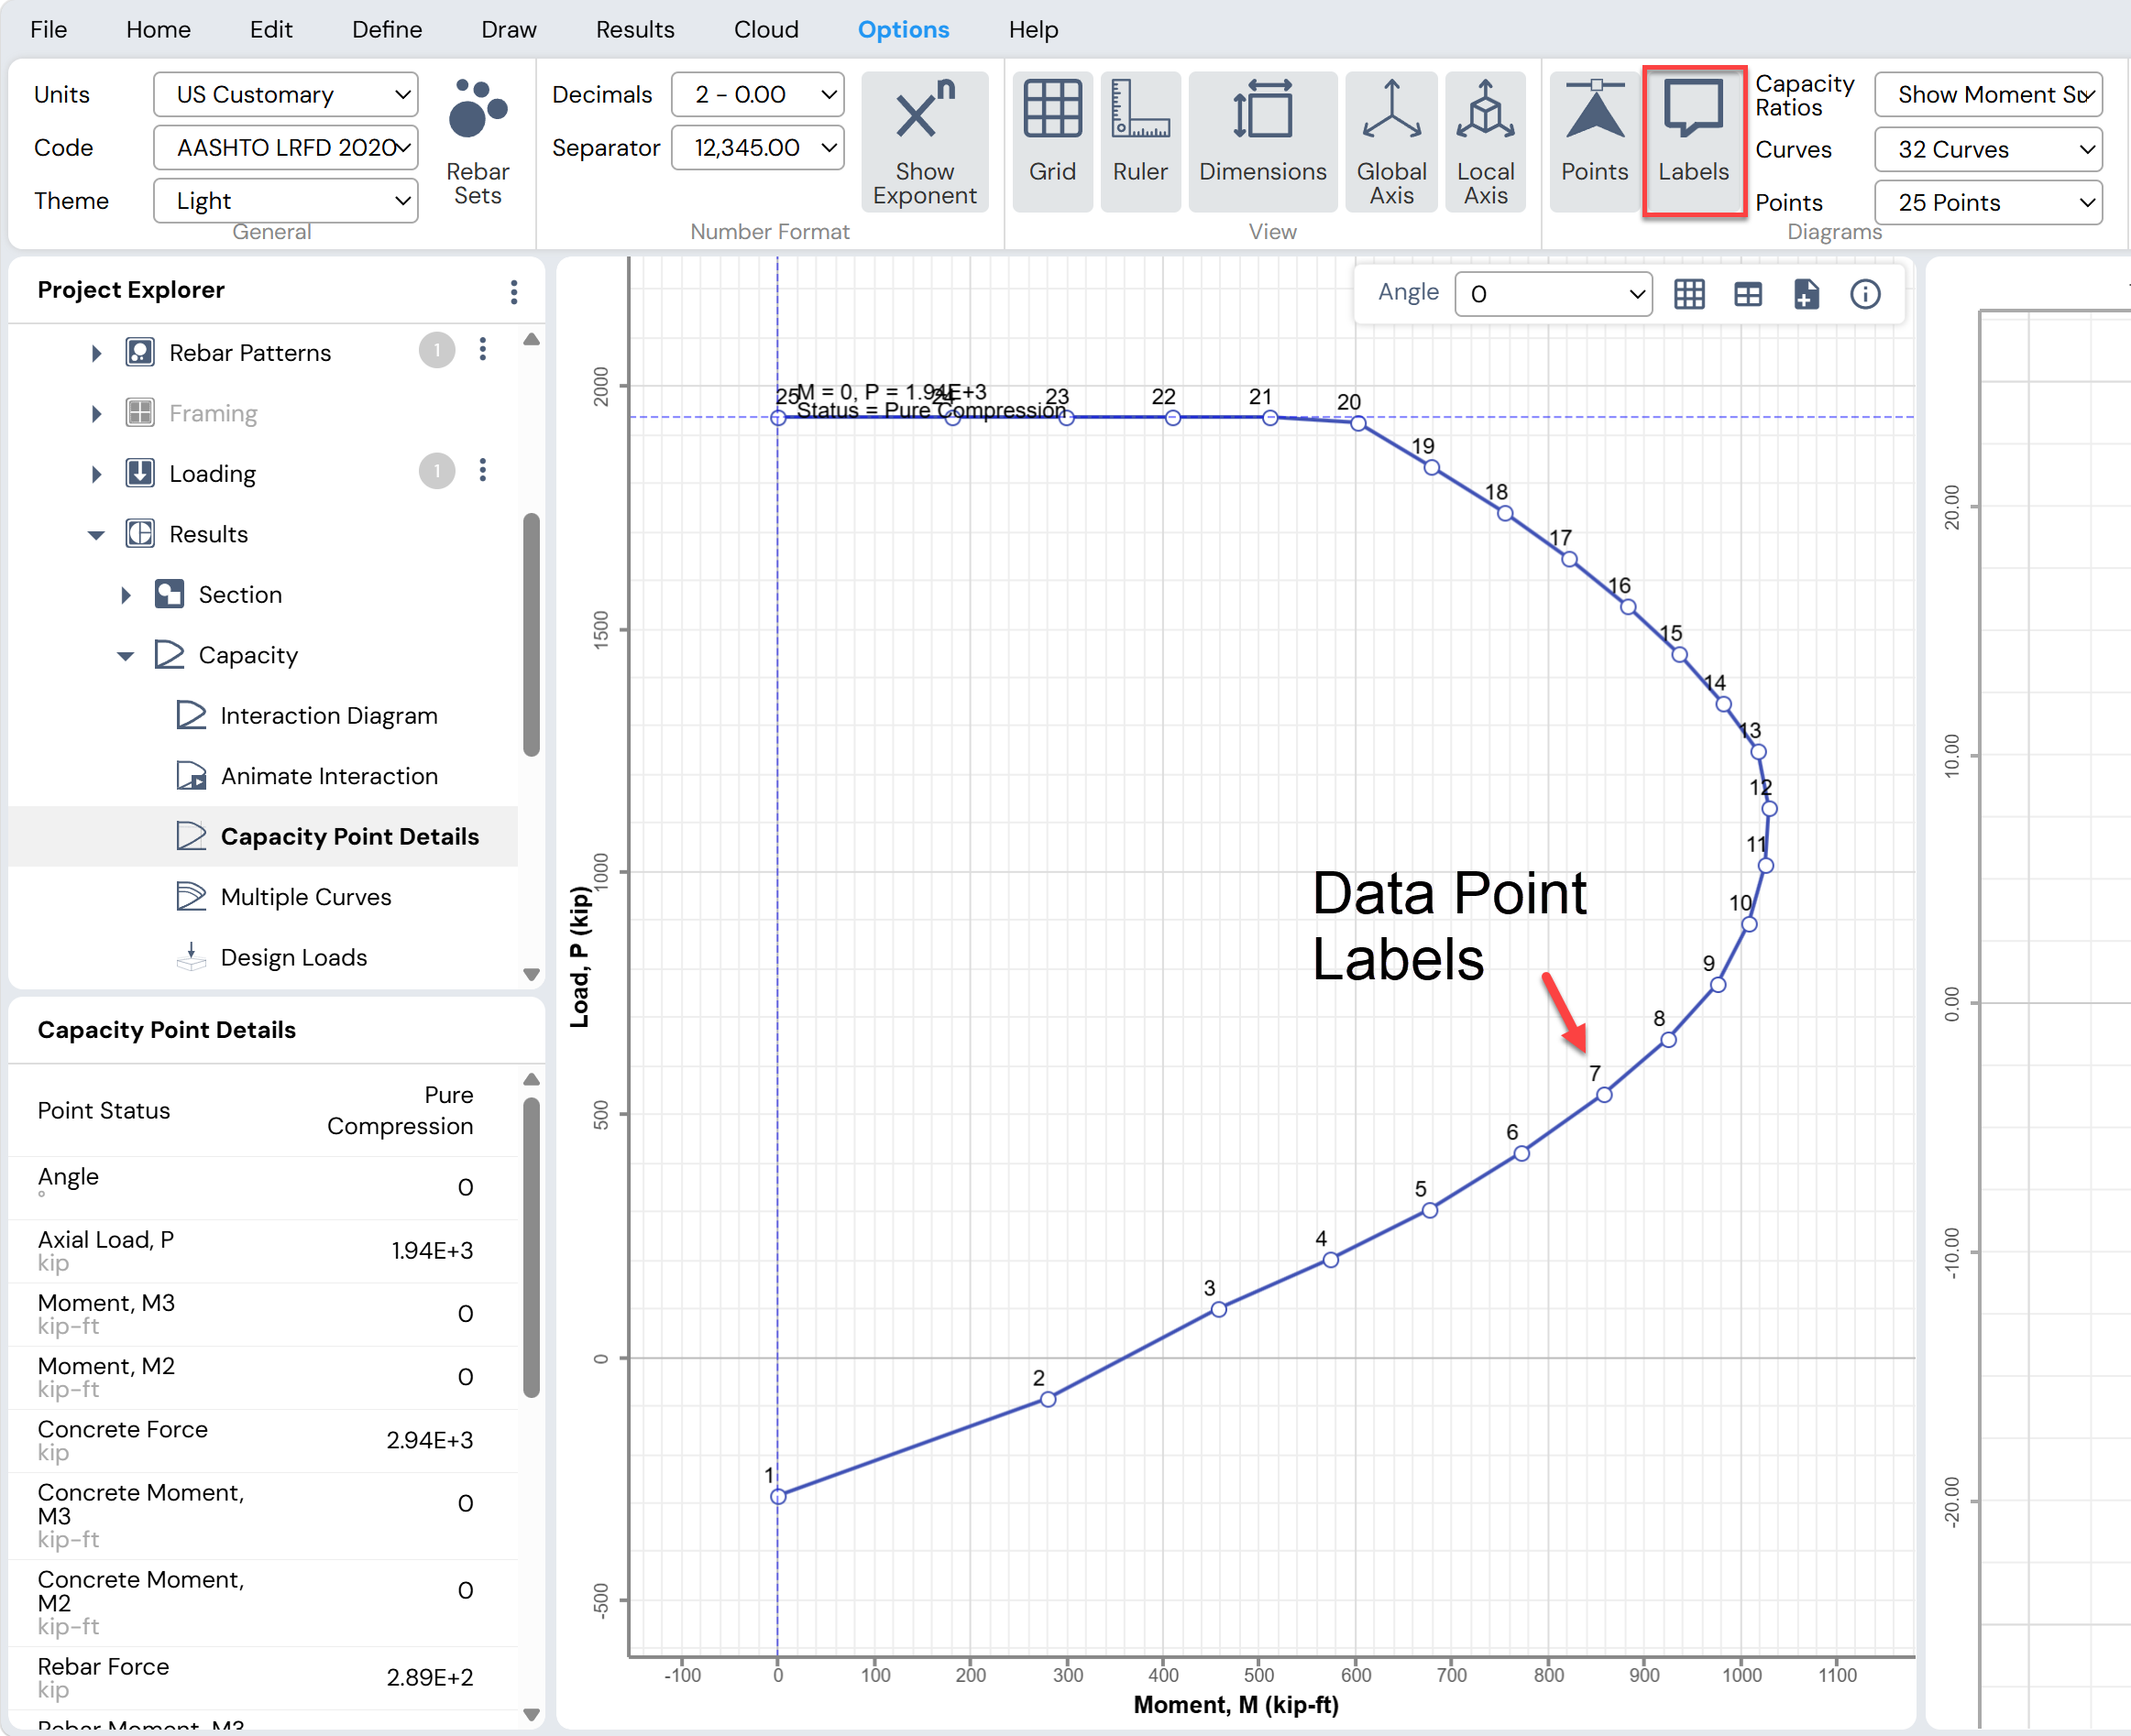Click the Project Explorer vertical scrollbar
Image resolution: width=2131 pixels, height=1736 pixels.
click(x=532, y=634)
